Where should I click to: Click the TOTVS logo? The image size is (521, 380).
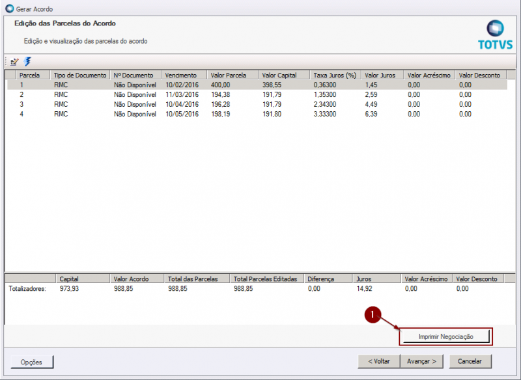click(x=495, y=35)
